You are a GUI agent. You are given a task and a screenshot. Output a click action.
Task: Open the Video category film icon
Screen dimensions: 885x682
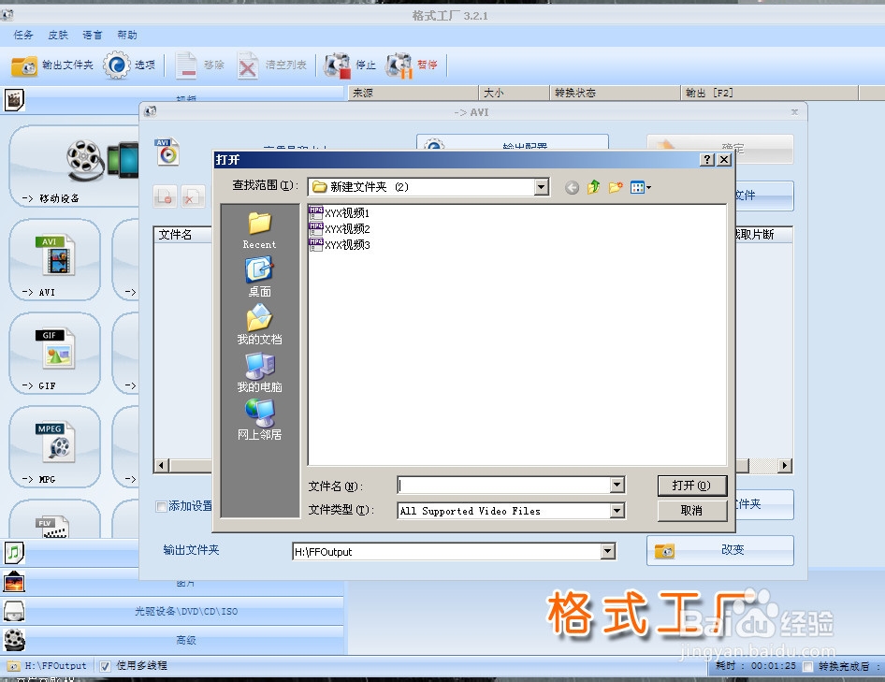[14, 100]
